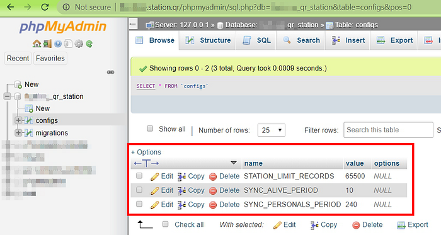
Task: Tick checkbox for SYNC_PERSONALS_PERIOD row
Action: [139, 203]
